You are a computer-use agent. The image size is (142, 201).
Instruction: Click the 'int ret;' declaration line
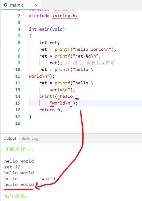pyautogui.click(x=49, y=43)
